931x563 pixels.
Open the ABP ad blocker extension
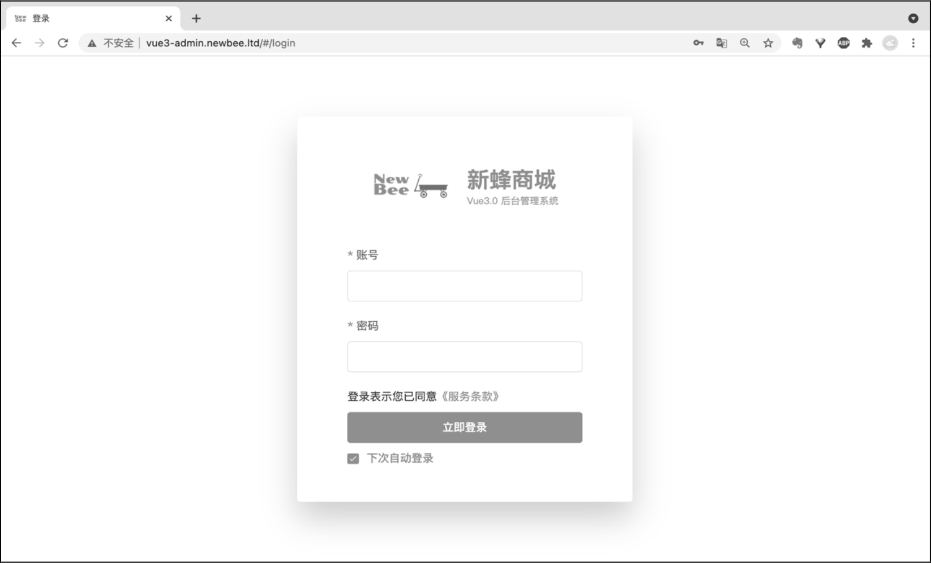tap(843, 43)
